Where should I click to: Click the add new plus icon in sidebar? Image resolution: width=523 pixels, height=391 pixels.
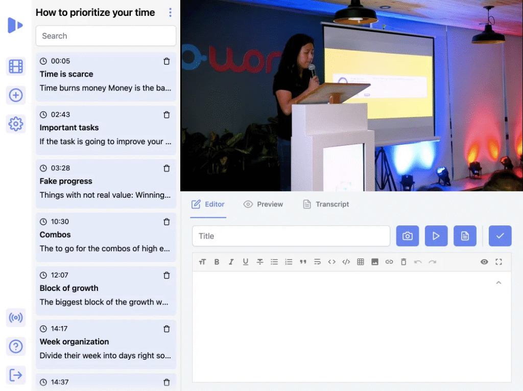16,95
